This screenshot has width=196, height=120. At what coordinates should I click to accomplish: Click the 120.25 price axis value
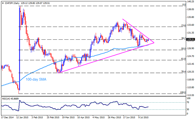click(x=191, y=72)
